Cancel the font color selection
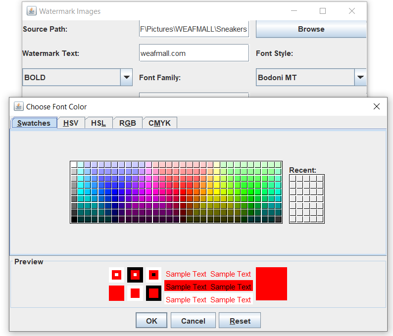Viewport: 393px width, 336px height. (x=193, y=321)
